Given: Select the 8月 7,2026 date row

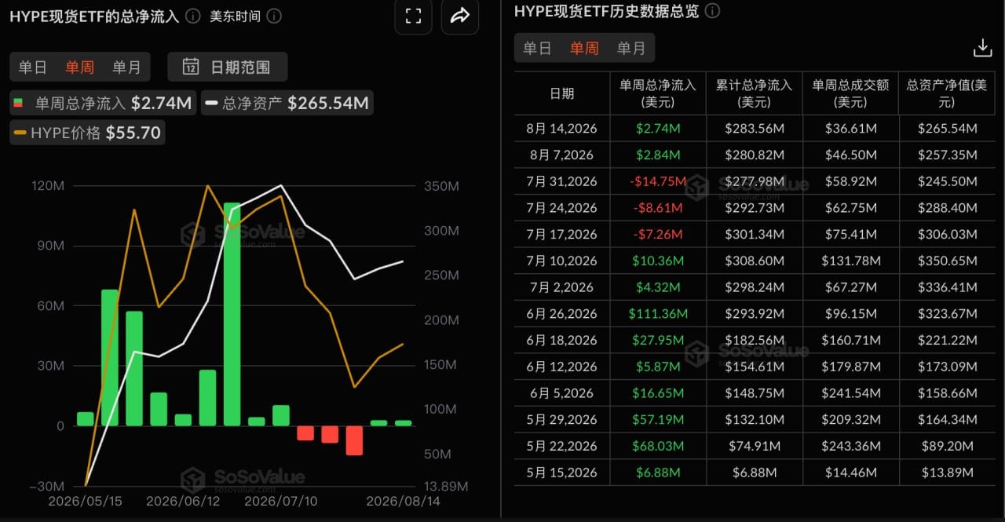Looking at the screenshot, I should 561,155.
